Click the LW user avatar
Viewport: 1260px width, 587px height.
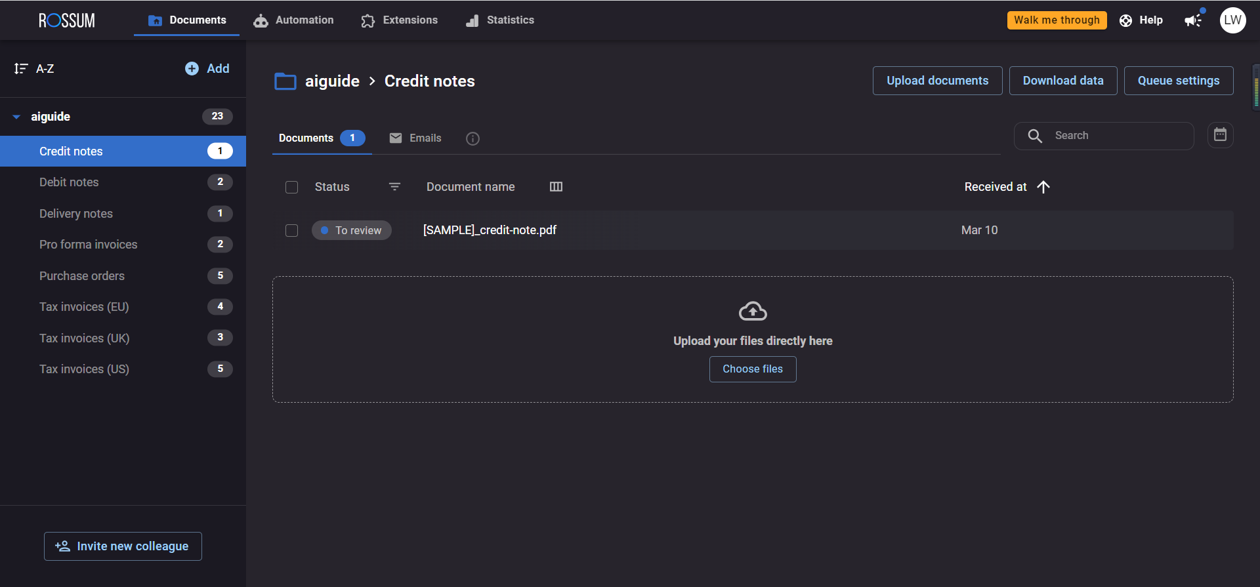pos(1232,20)
